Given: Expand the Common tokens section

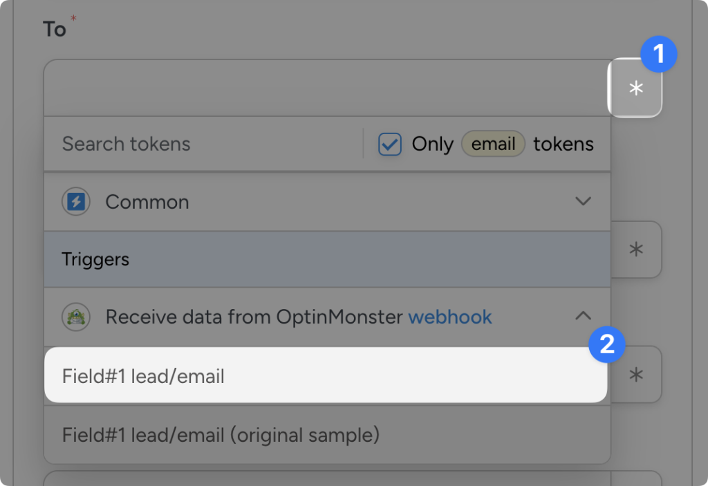Looking at the screenshot, I should click(x=583, y=201).
